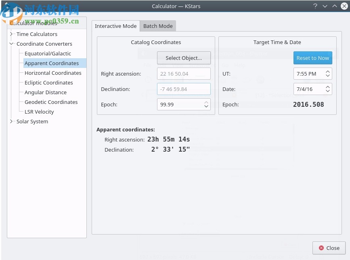The height and width of the screenshot is (260, 350).
Task: Open the Angular Distance calculator
Action: [x=45, y=92]
